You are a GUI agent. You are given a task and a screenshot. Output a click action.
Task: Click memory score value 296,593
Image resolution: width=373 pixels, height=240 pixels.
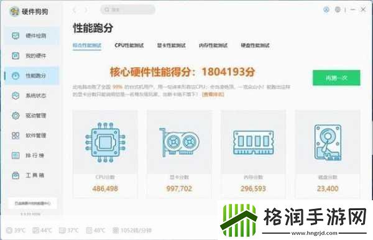254,188
